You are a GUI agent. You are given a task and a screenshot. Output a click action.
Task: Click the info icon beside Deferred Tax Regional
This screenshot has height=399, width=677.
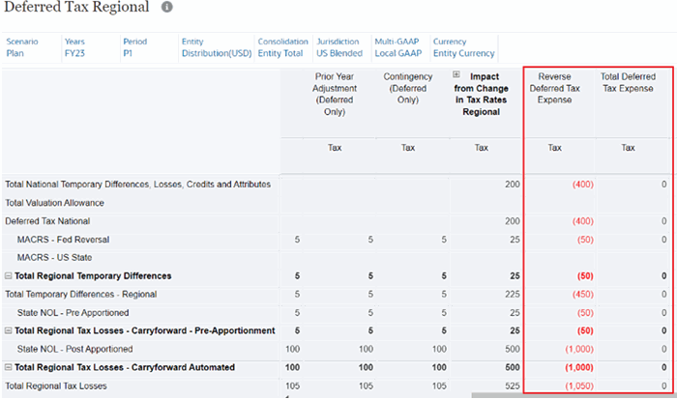tap(166, 8)
